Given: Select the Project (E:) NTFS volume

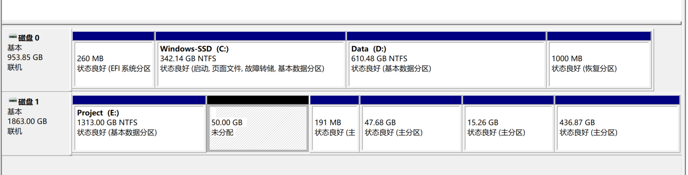Looking at the screenshot, I should click(x=139, y=127).
